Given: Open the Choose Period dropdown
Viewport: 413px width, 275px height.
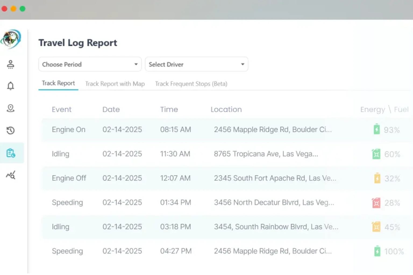Looking at the screenshot, I should pyautogui.click(x=90, y=64).
